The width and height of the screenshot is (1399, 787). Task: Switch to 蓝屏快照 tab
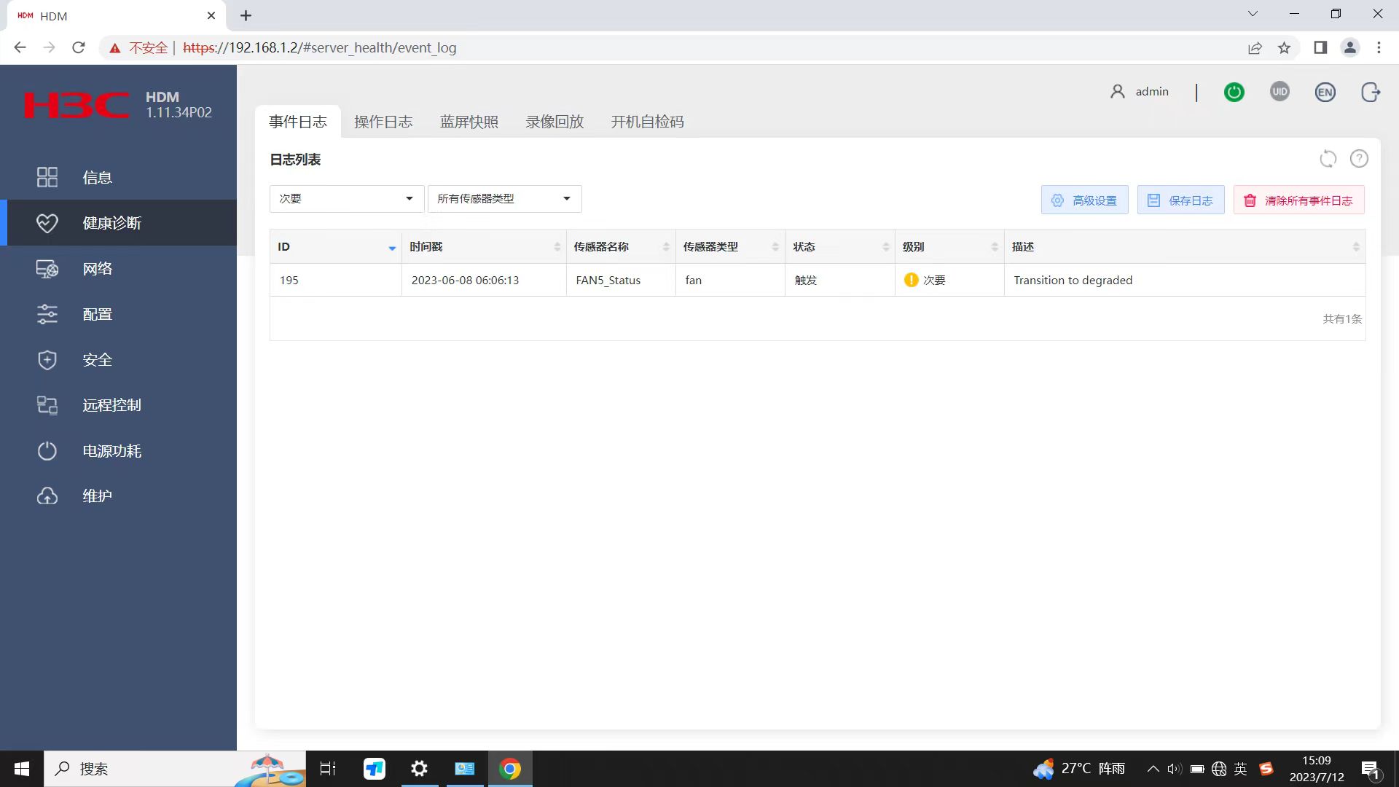pyautogui.click(x=469, y=122)
